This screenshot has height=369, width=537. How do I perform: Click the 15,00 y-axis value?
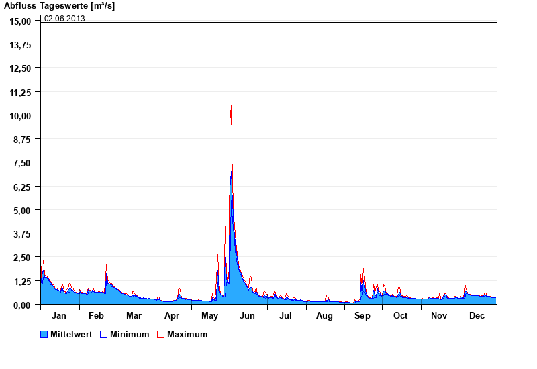(x=20, y=21)
